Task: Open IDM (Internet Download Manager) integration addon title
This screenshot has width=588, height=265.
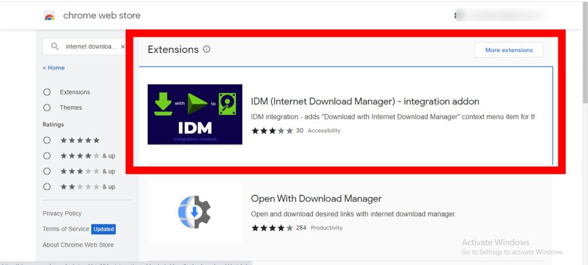Action: pyautogui.click(x=365, y=102)
